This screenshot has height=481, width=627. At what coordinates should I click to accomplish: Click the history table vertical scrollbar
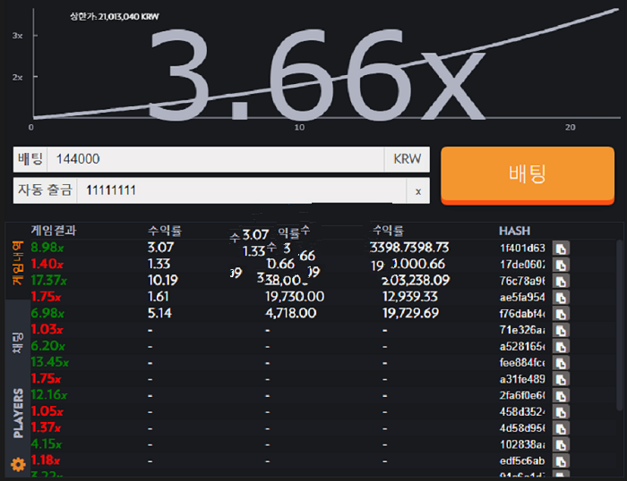tap(619, 325)
